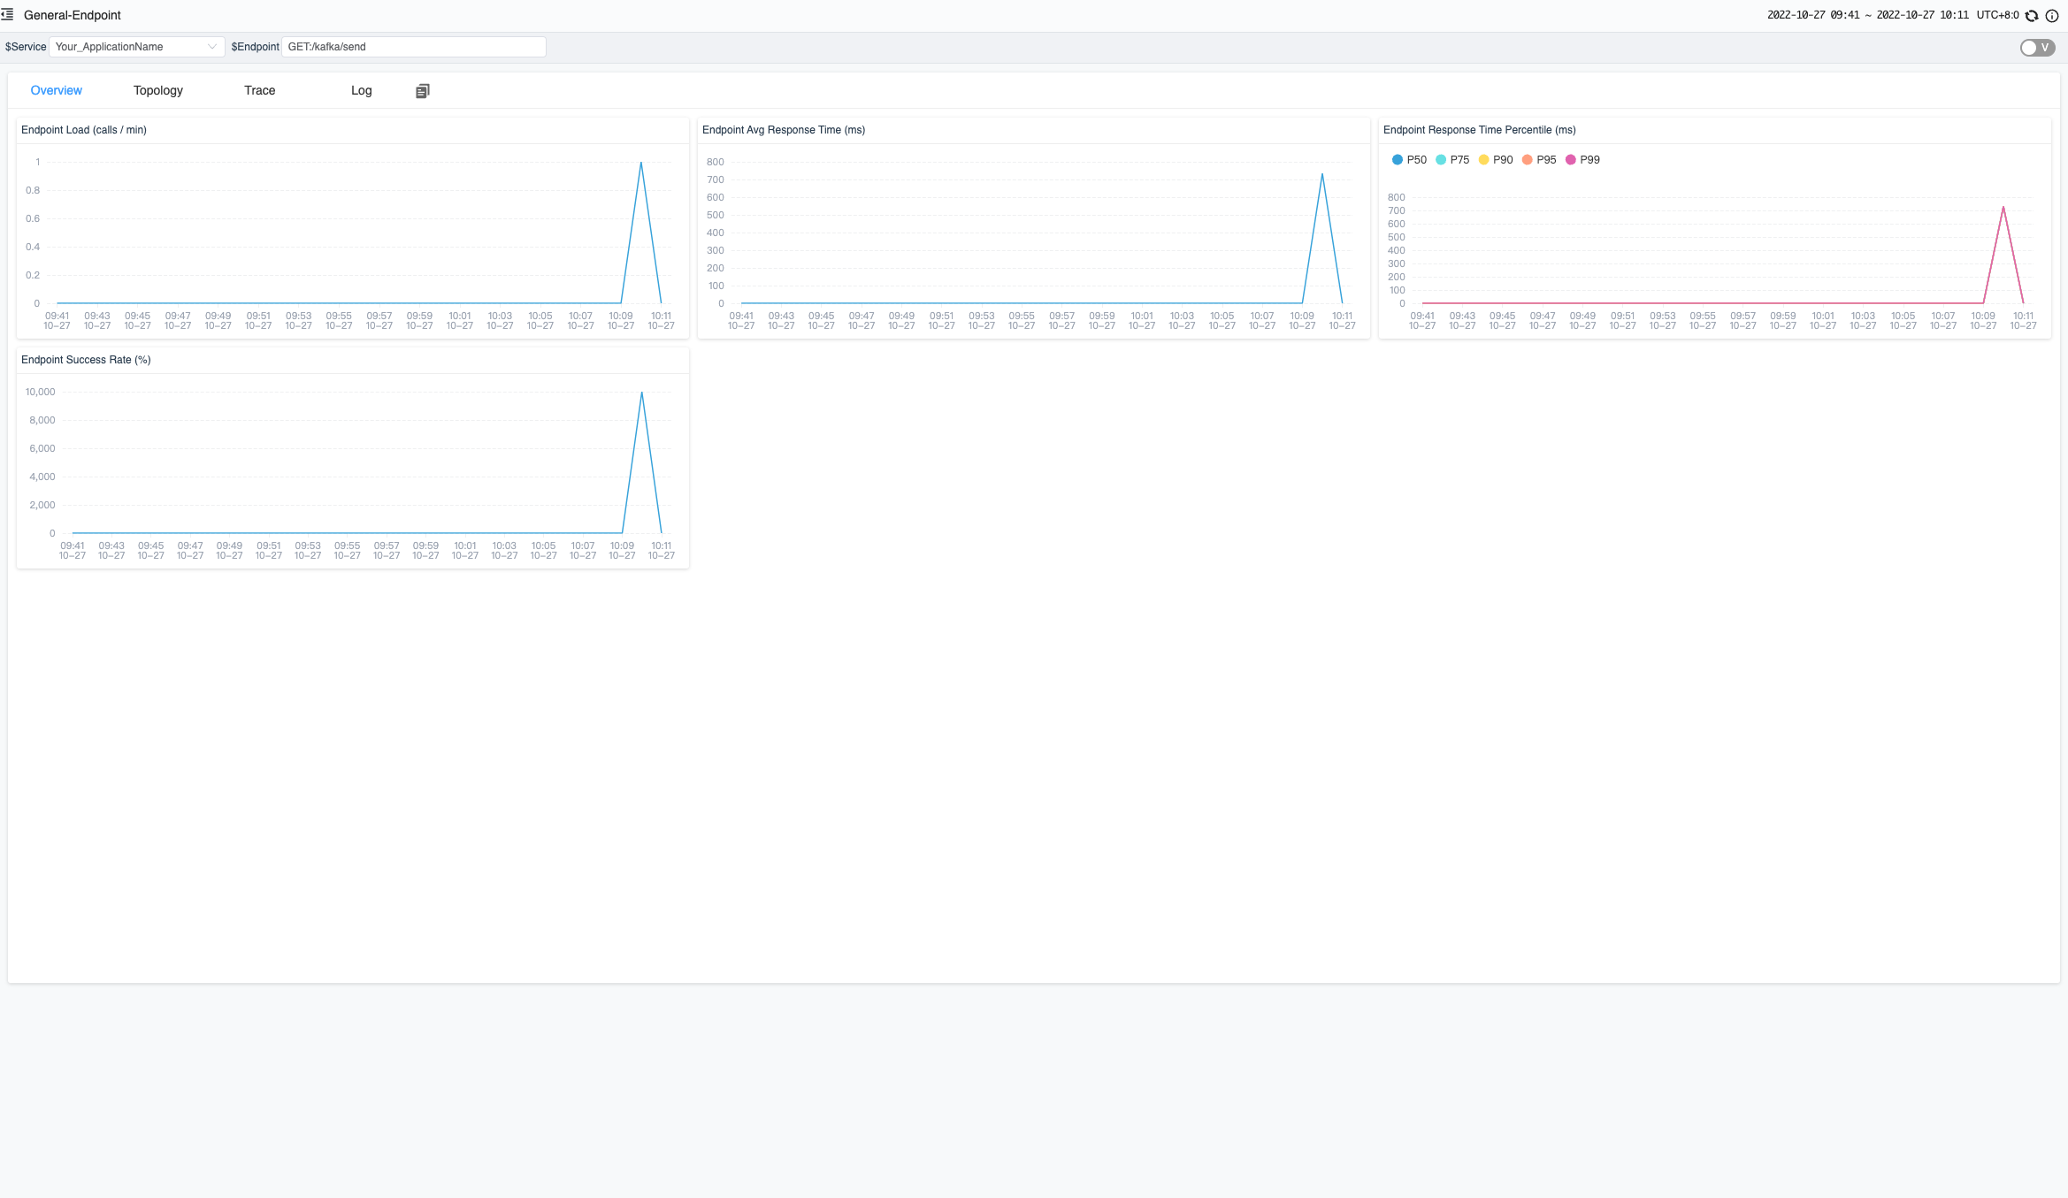The width and height of the screenshot is (2068, 1198).
Task: Click the UTC+8:0 timezone label
Action: 1998,15
